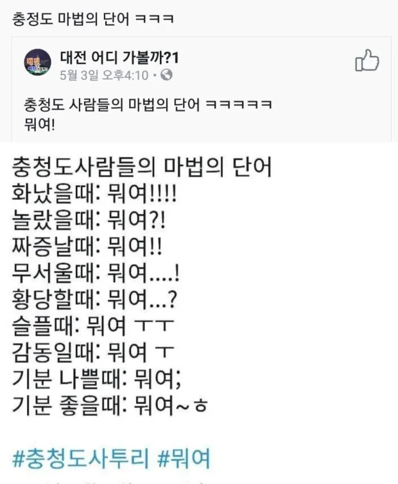Viewport: 398px width, 484px height.
Task: Click heading 충청도사람들의 마법의 단어
Action: 142,167
